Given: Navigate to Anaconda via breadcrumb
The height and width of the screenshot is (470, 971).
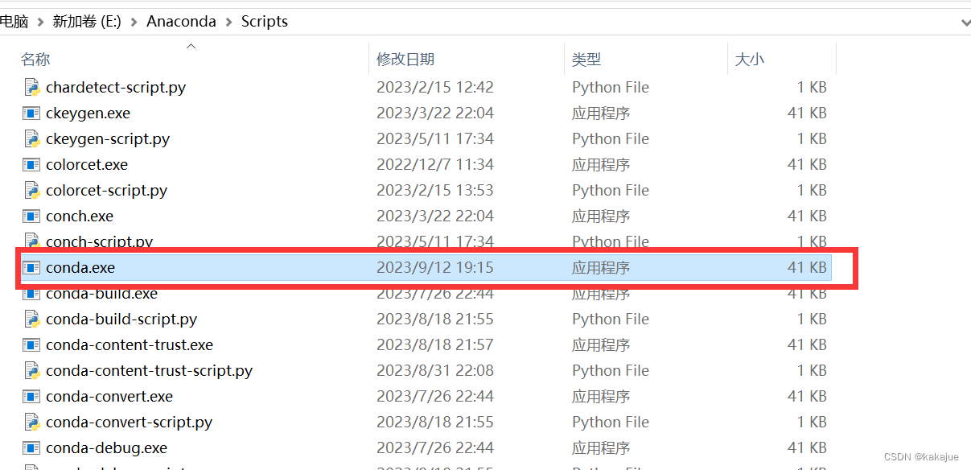Looking at the screenshot, I should click(x=181, y=21).
